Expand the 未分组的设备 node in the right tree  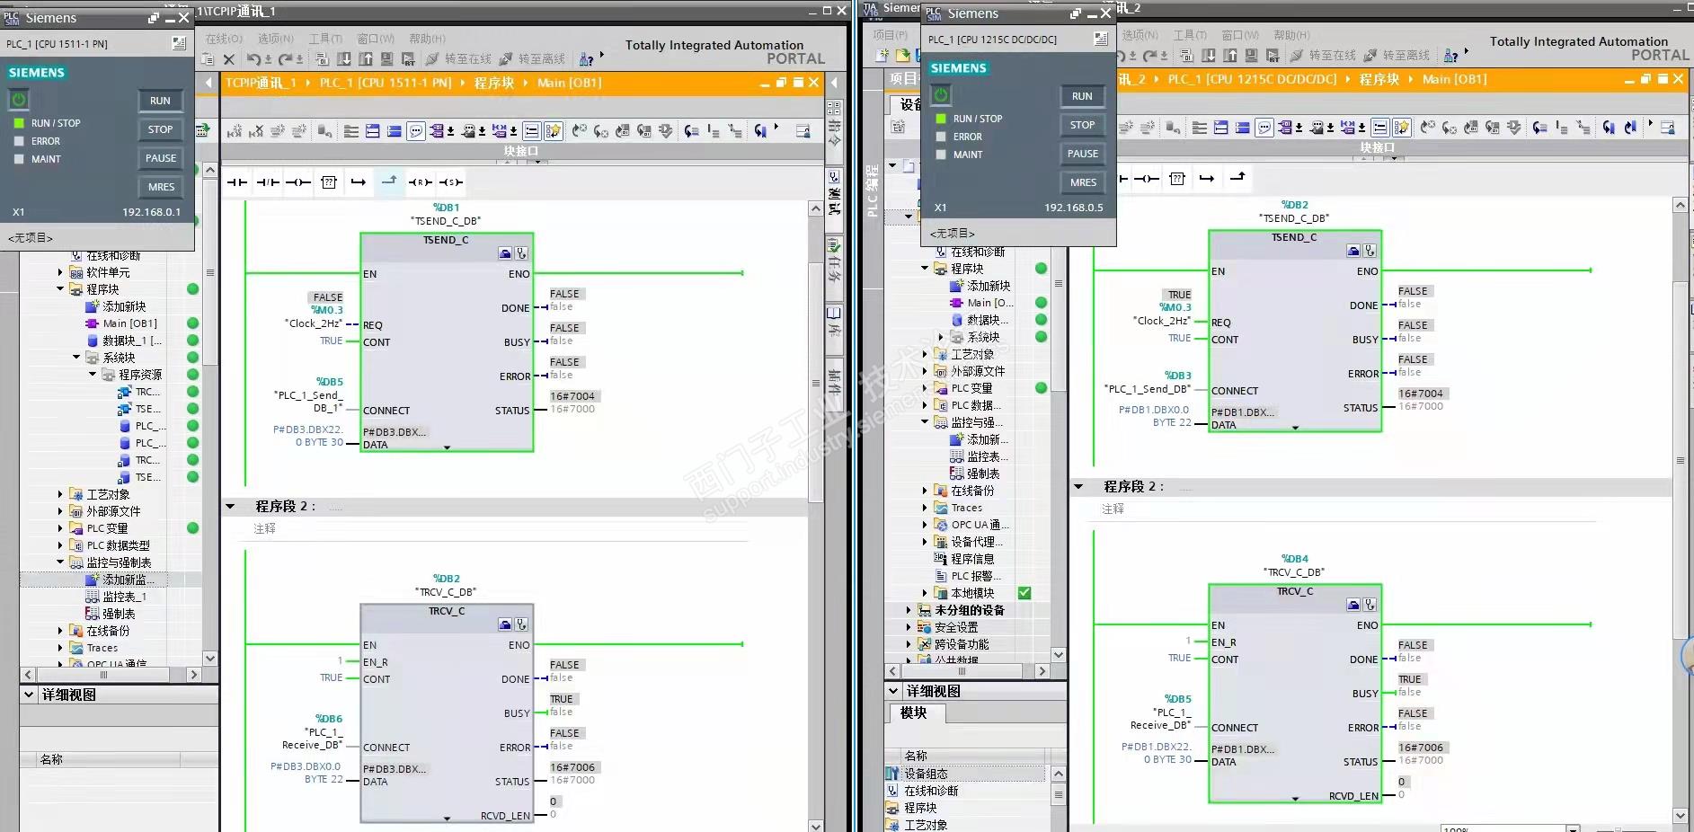tap(909, 610)
